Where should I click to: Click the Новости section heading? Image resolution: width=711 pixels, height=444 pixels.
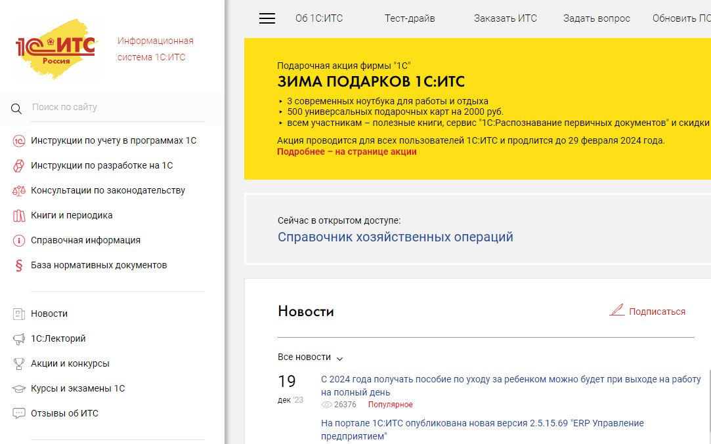[x=306, y=312]
